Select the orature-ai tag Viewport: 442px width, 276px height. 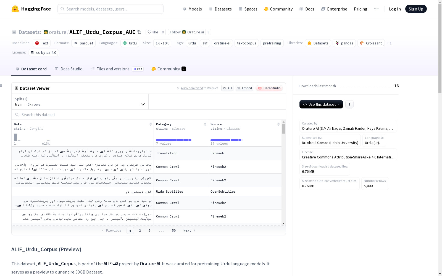pos(222,43)
